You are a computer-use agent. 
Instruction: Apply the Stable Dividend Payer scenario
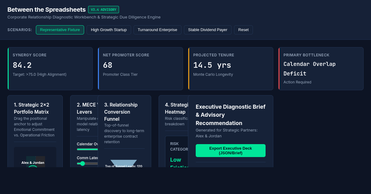[208, 30]
